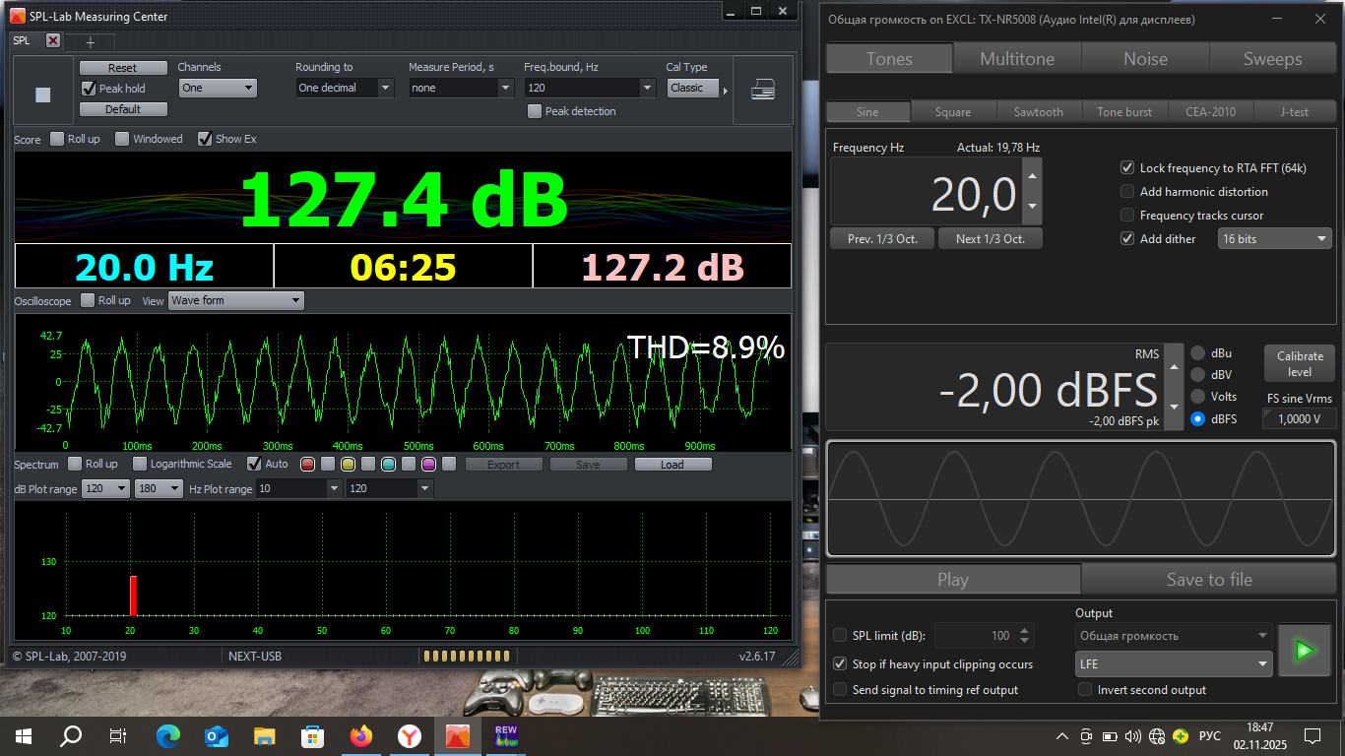Screen dimensions: 1345x756
Task: Select the red spectrum color swatch
Action: coord(307,464)
